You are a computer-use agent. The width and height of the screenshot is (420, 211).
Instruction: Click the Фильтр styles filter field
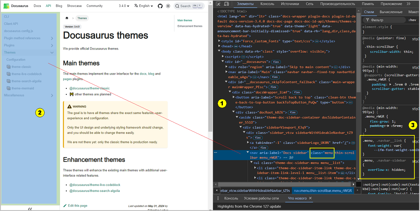coord(384,20)
